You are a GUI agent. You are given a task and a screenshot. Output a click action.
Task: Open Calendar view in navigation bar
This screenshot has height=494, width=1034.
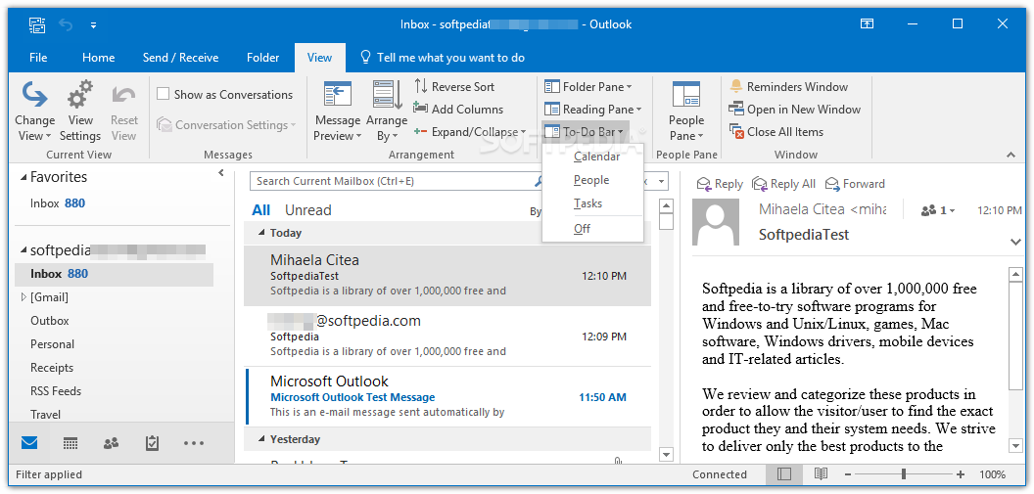70,443
